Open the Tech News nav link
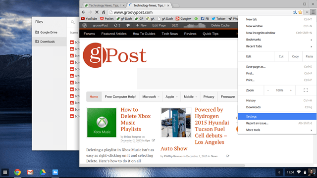Screen dimensions: 317x178 (x=169, y=34)
